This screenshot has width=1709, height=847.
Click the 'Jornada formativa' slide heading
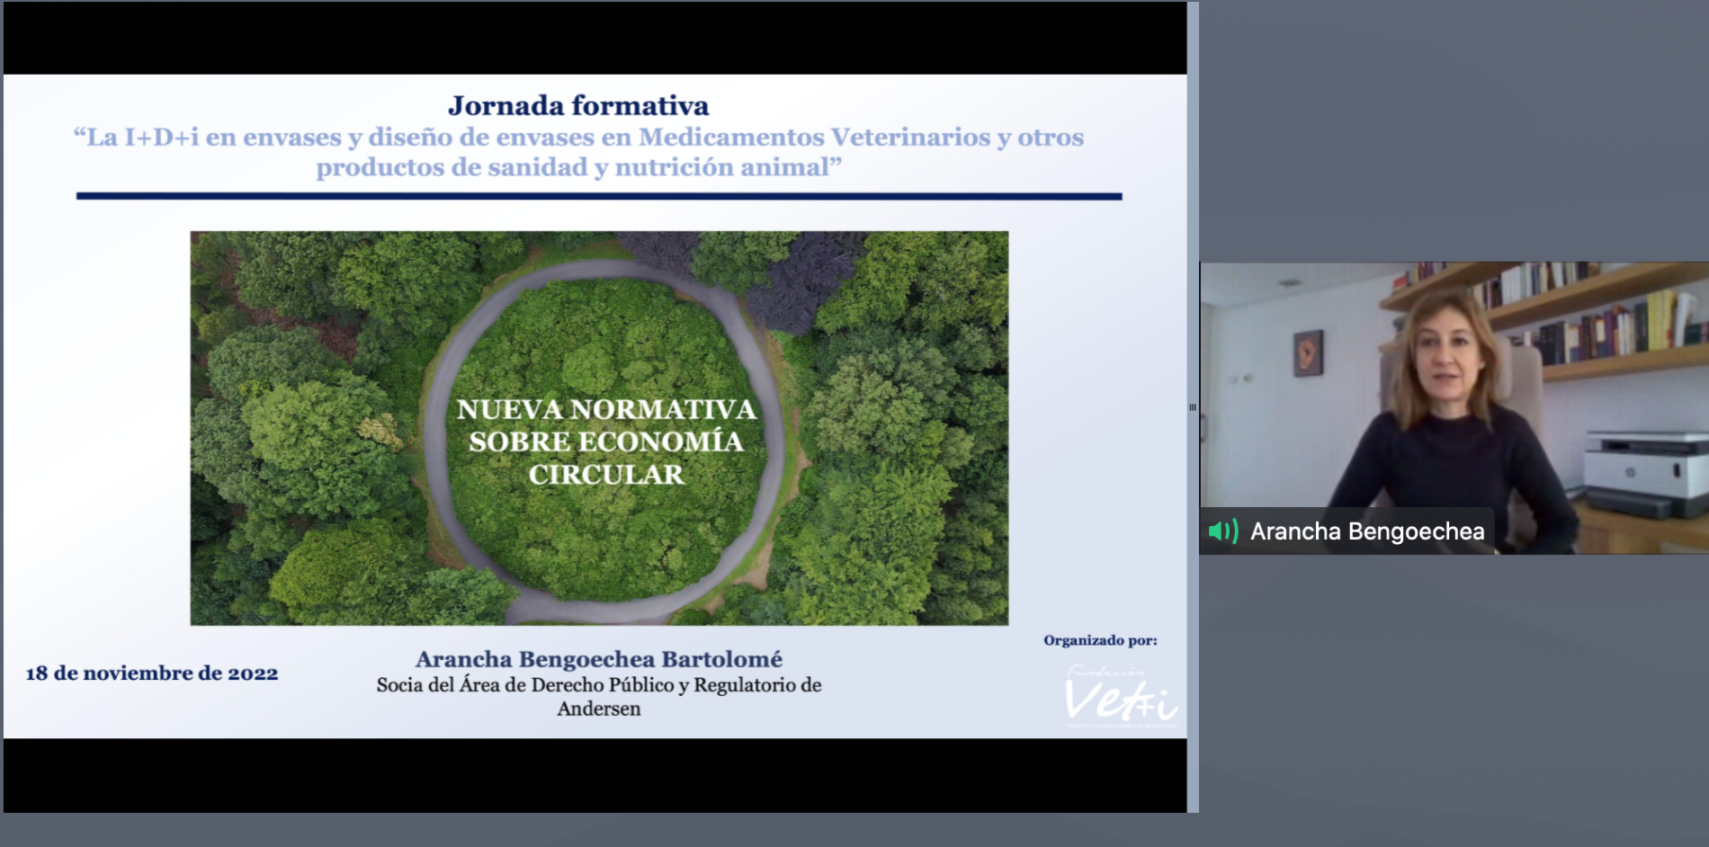pos(578,106)
